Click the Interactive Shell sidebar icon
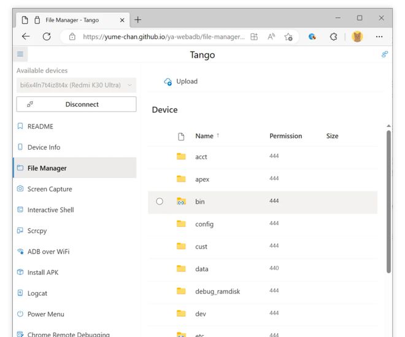 pyautogui.click(x=20, y=210)
